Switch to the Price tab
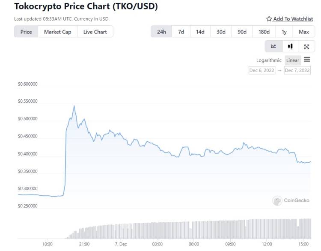The height and width of the screenshot is (251, 321). (26, 32)
